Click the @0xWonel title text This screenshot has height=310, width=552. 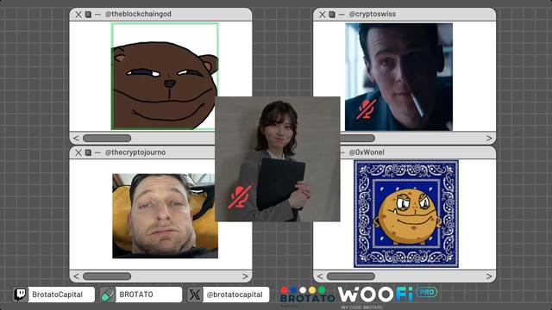coord(367,152)
